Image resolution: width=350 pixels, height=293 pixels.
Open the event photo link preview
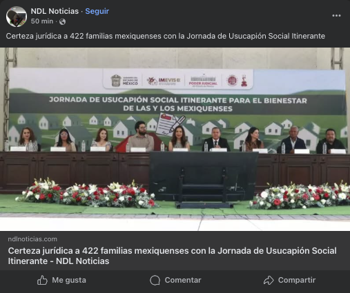(x=175, y=139)
